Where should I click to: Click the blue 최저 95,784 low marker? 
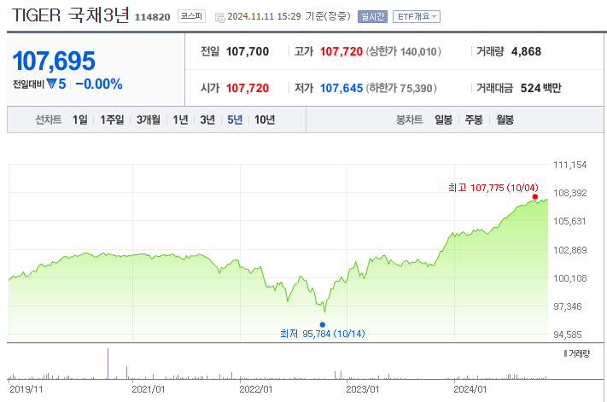(323, 324)
